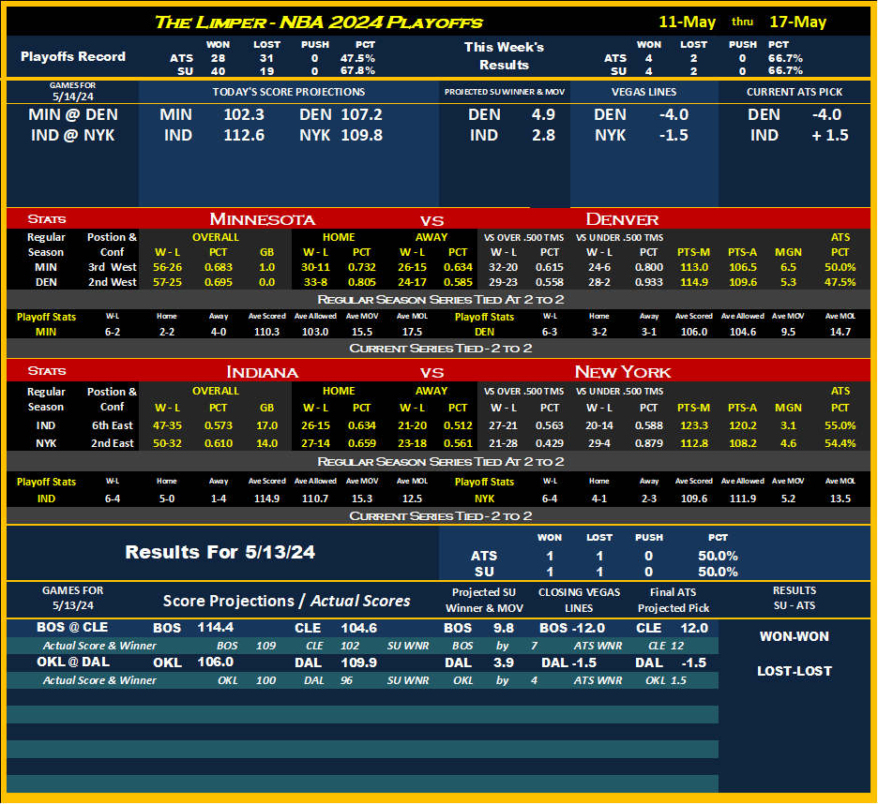Select New York's ATS percentage 54.4%
878x804 pixels.
tap(840, 443)
